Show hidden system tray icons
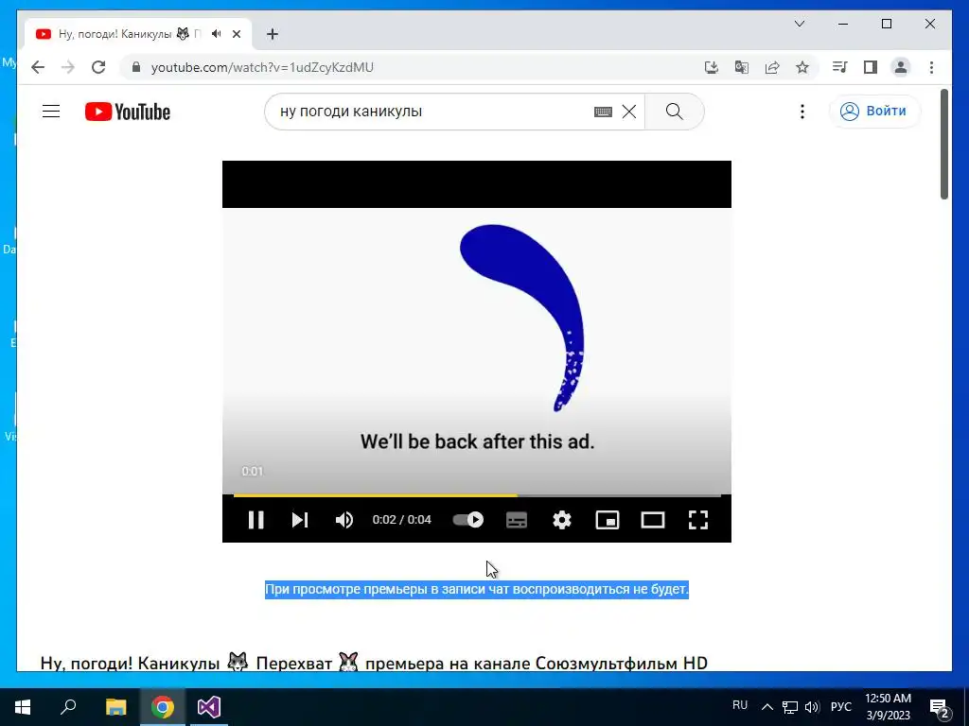Viewport: 969px width, 726px height. pos(766,707)
